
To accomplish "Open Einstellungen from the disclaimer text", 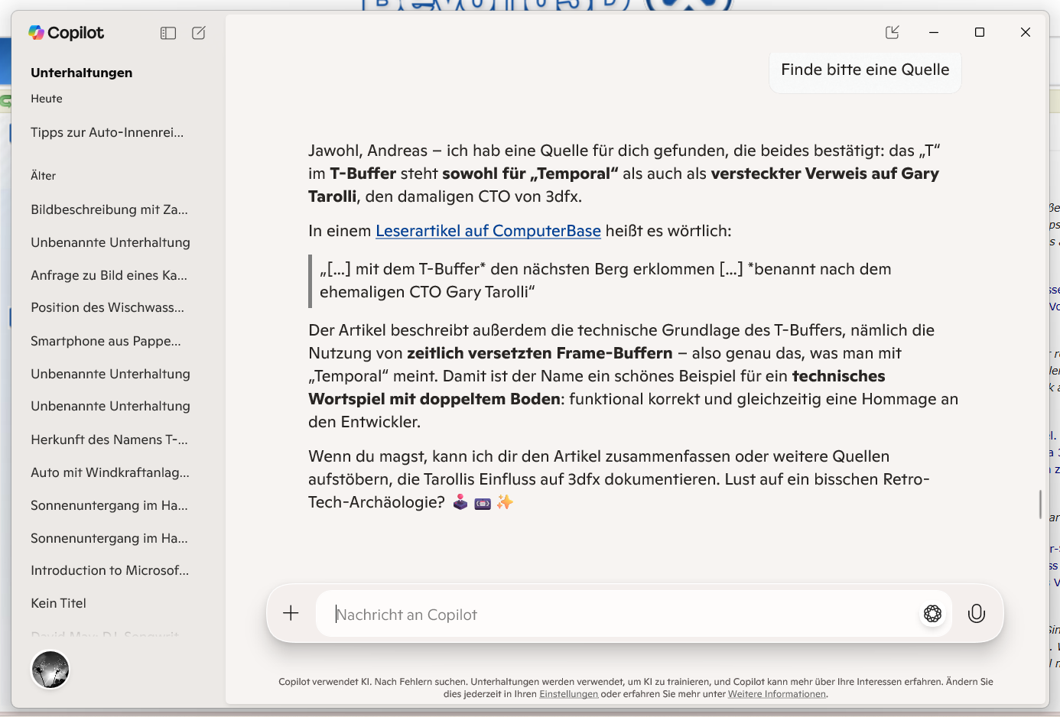I will coord(569,693).
